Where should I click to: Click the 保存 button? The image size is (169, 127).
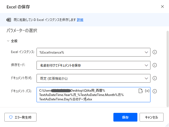[125, 117]
